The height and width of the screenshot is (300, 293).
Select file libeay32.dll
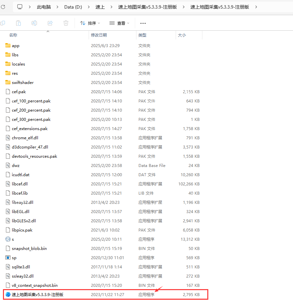[x=23, y=202]
